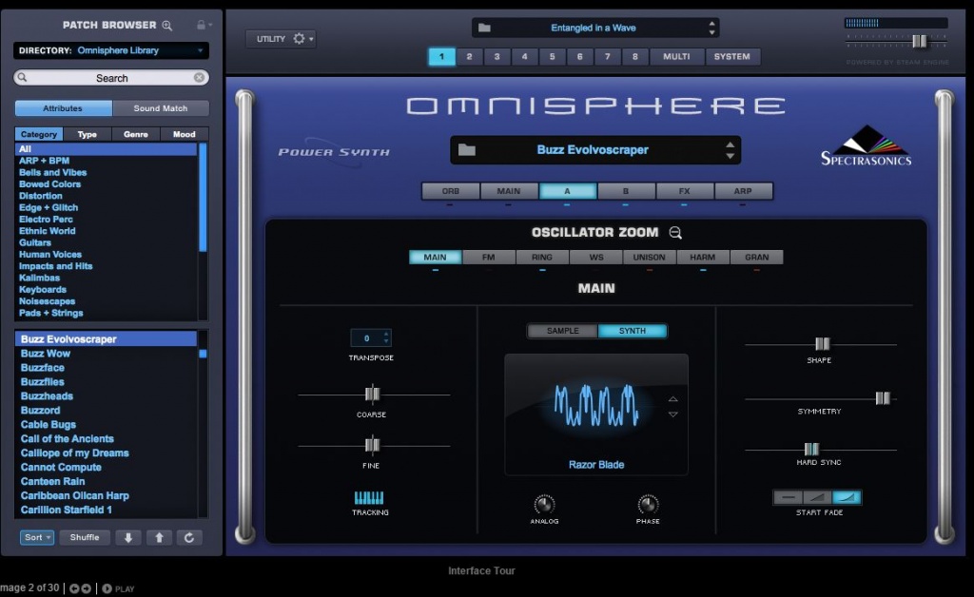Click the slideshow Play icon
974x597 pixels.
[x=107, y=588]
